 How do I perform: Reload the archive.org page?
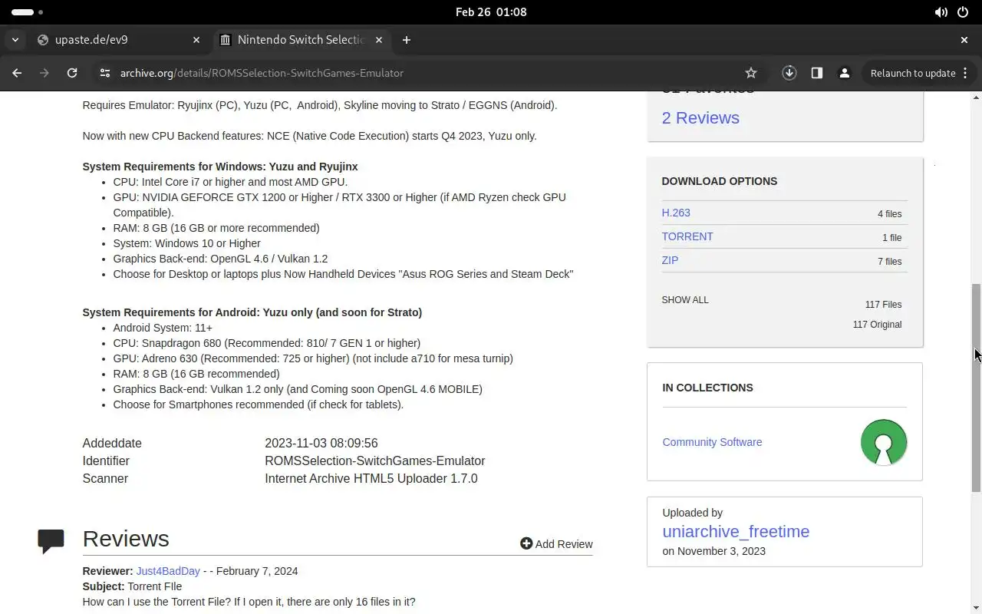(72, 73)
